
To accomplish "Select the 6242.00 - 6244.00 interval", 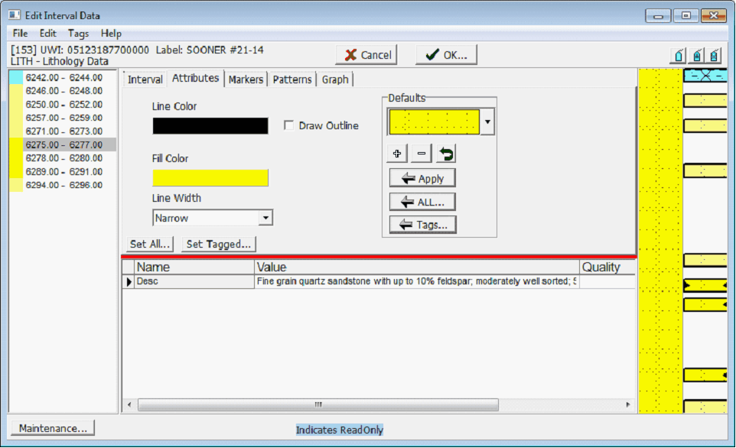I will 64,78.
